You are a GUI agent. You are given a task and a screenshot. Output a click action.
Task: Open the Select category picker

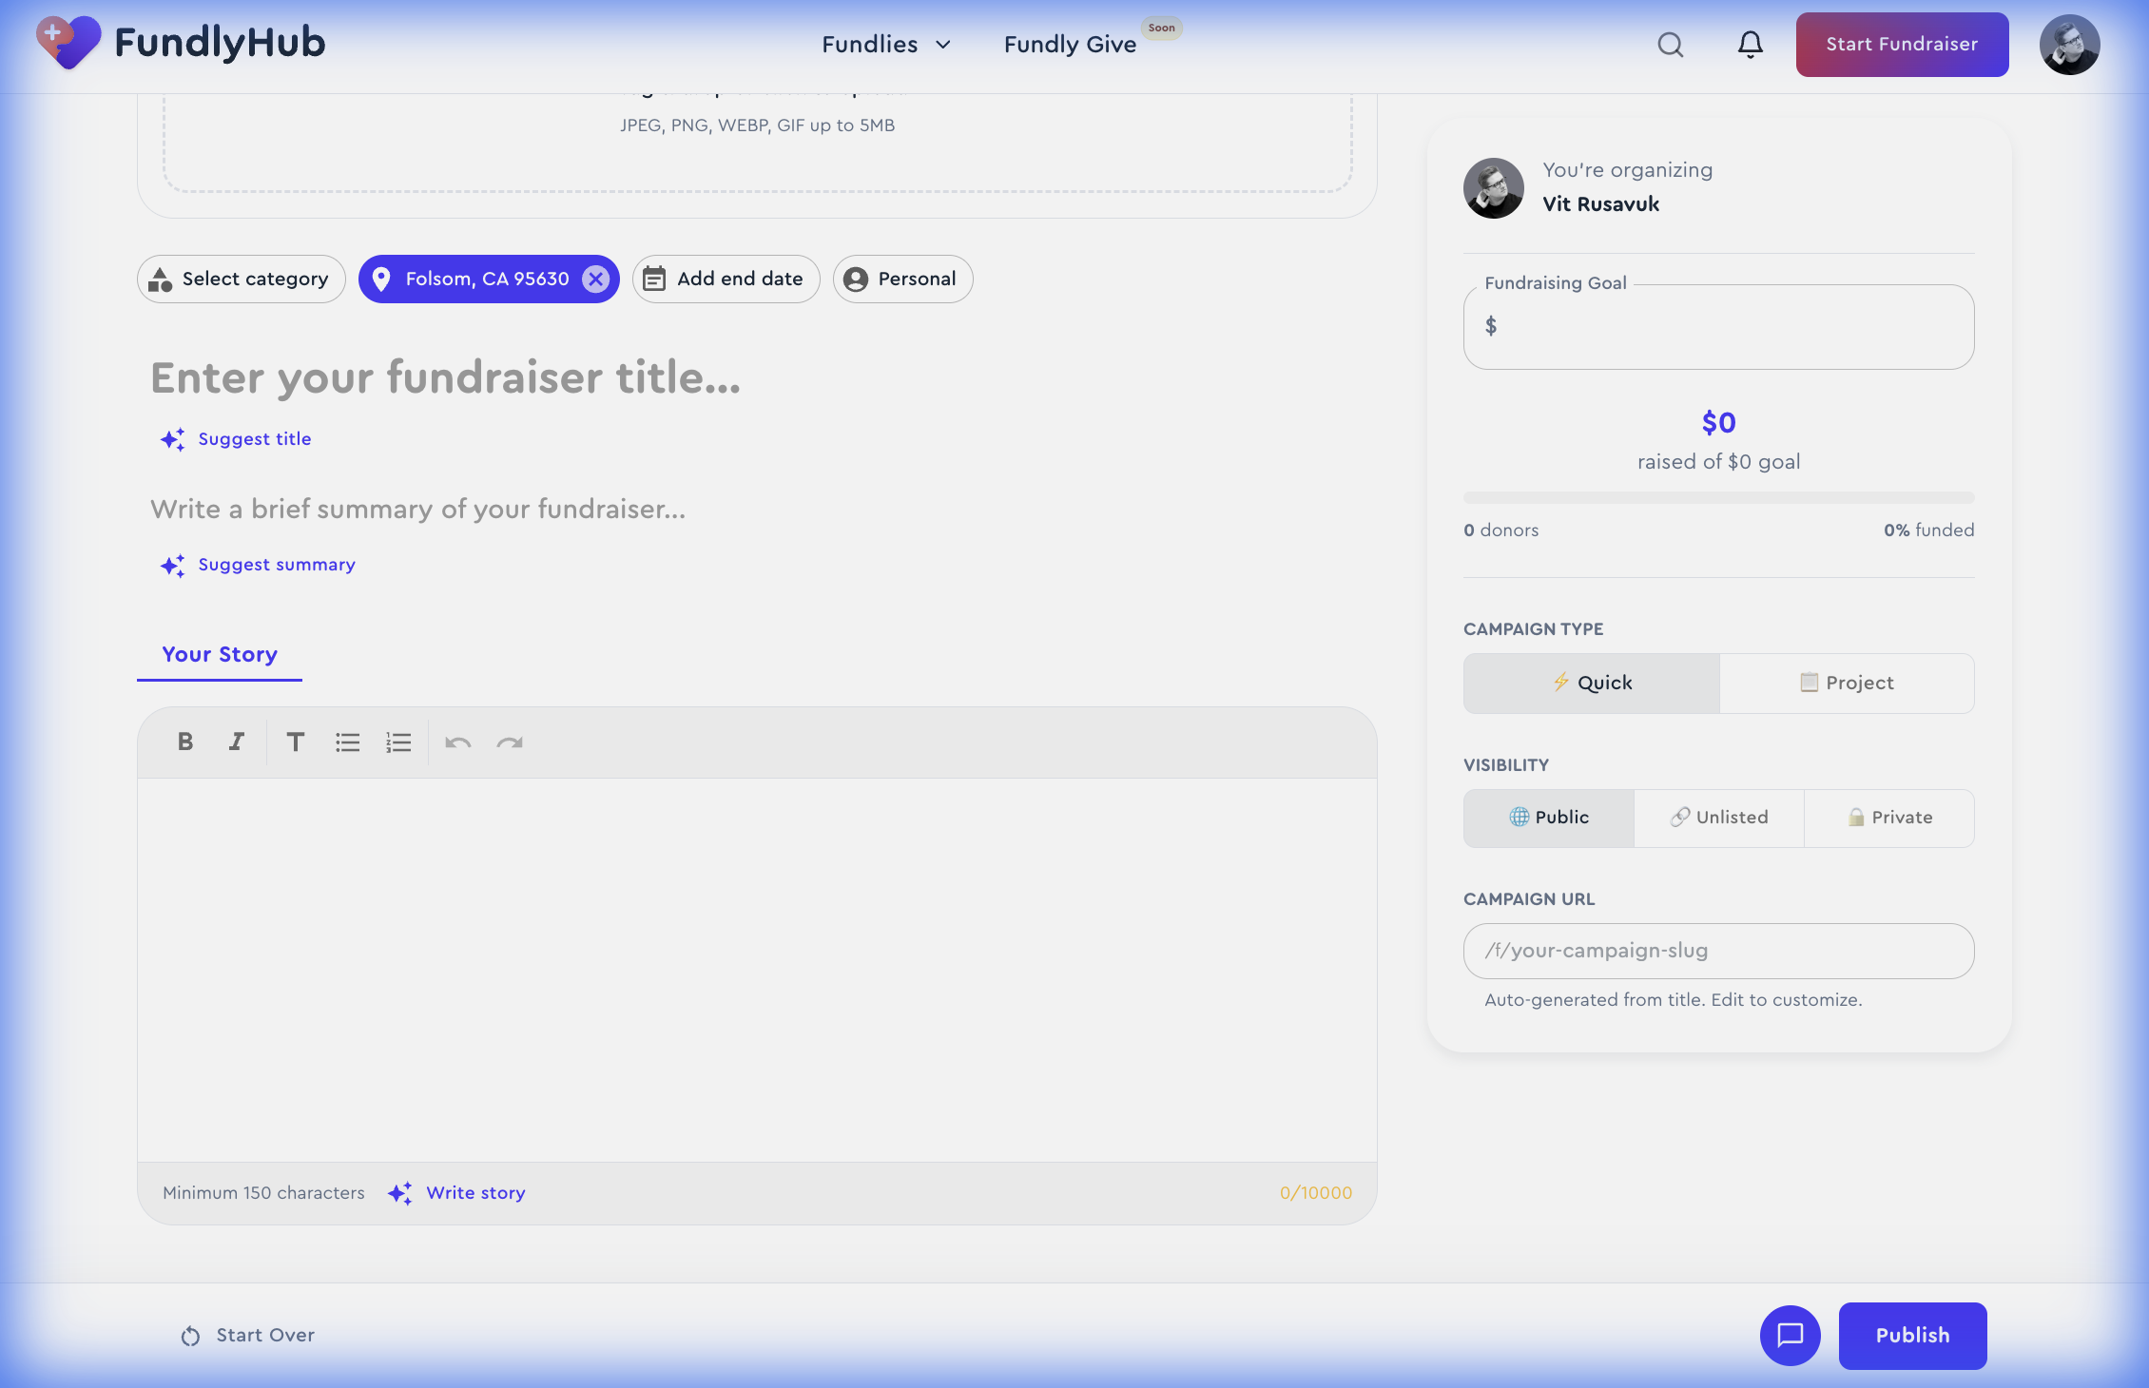coord(241,279)
